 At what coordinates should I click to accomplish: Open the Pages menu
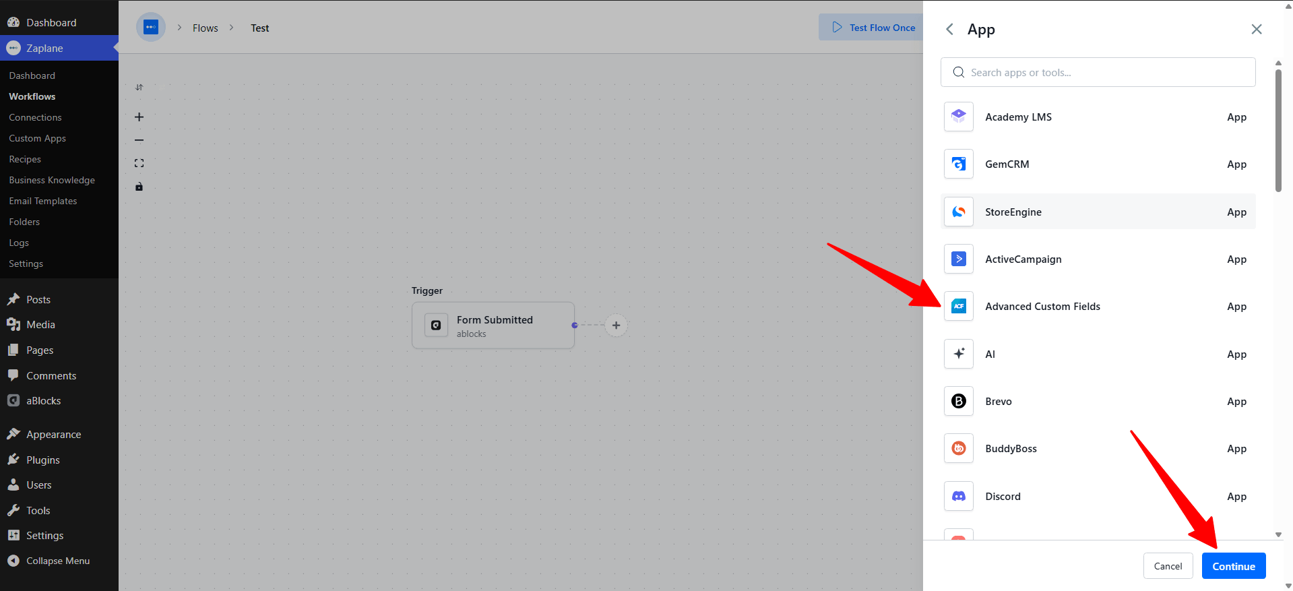coord(59,350)
